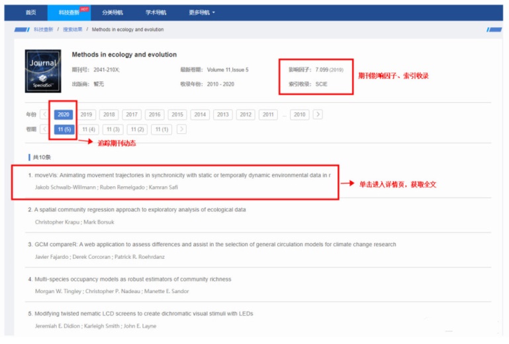Select year 2011 button

[x=268, y=115]
